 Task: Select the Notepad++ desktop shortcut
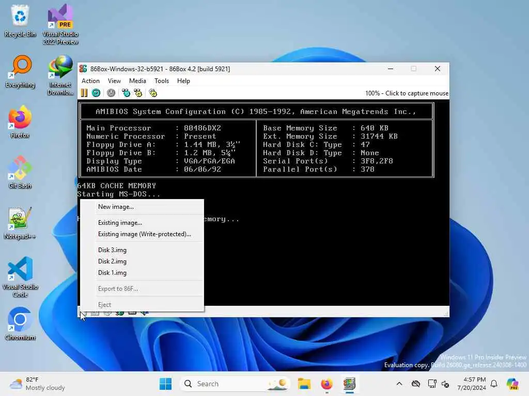20,223
